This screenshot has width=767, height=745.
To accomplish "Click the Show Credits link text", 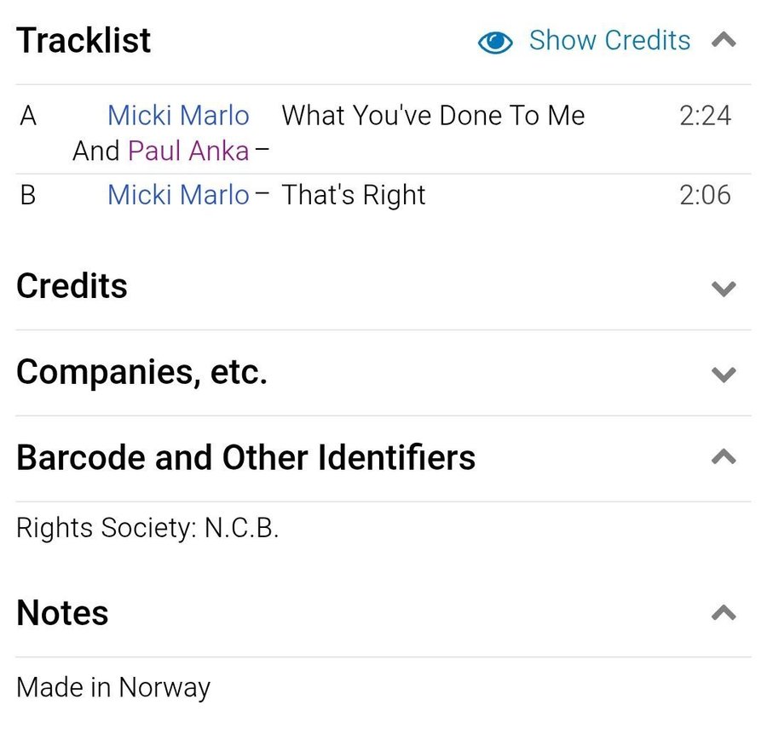I will (609, 40).
